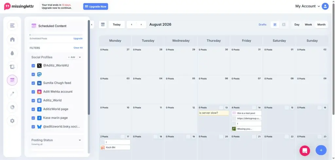Screen dimensions: 335x160
Task: Click the scheduled posts progress bar
Action: [x=56, y=35]
